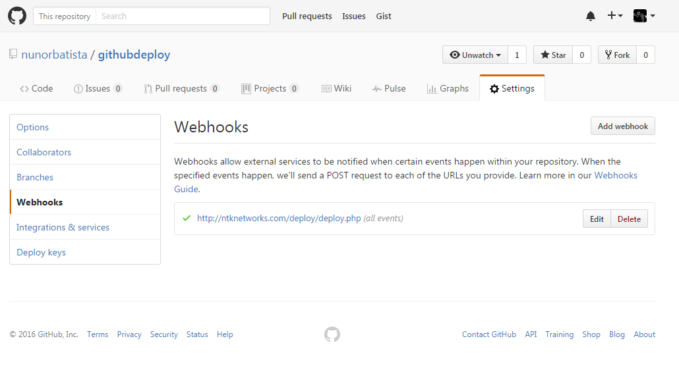Select Deploy keys in settings sidebar

(41, 252)
